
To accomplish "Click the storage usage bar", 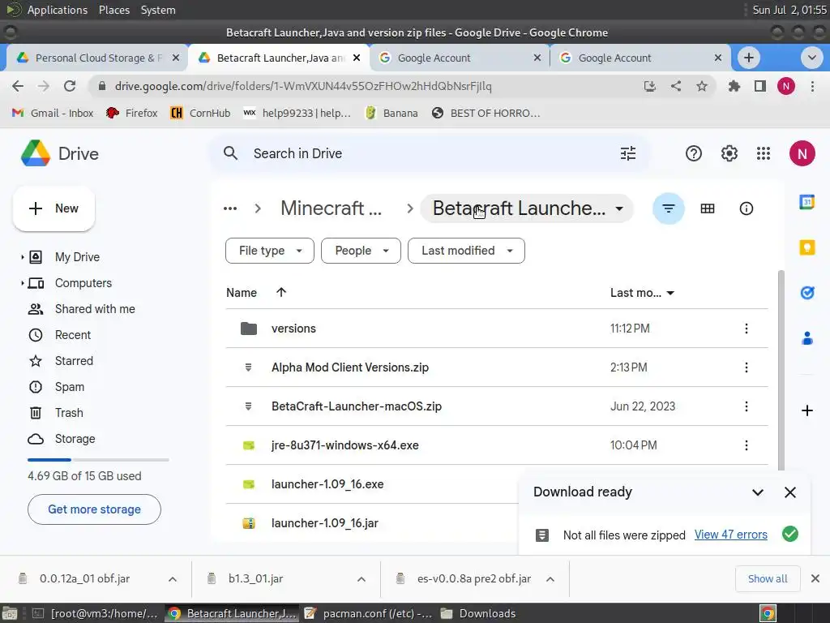I will tap(98, 460).
